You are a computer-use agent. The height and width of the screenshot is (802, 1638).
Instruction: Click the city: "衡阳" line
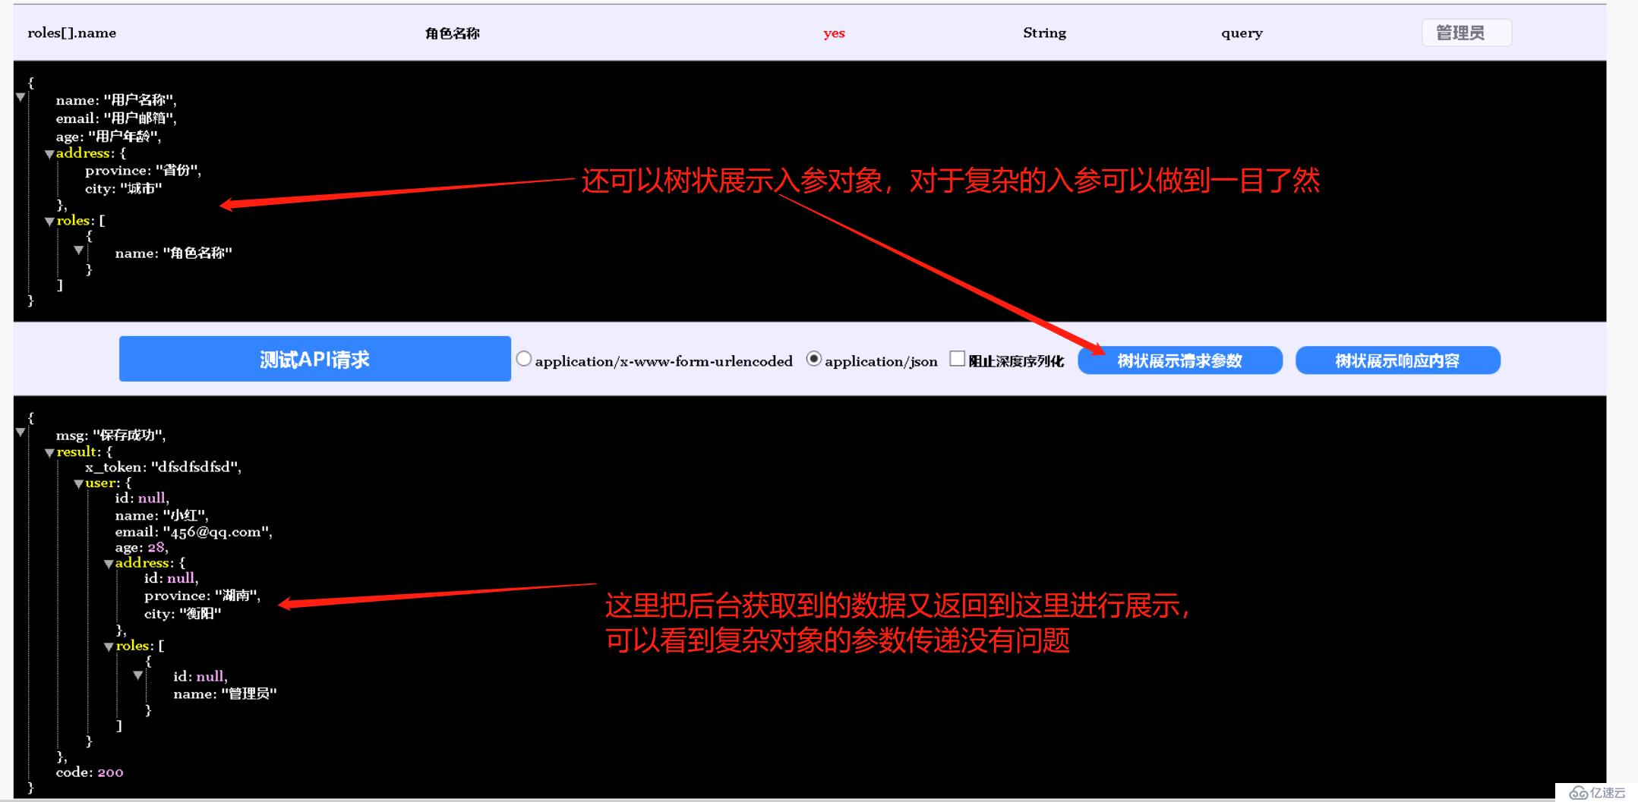pyautogui.click(x=183, y=613)
